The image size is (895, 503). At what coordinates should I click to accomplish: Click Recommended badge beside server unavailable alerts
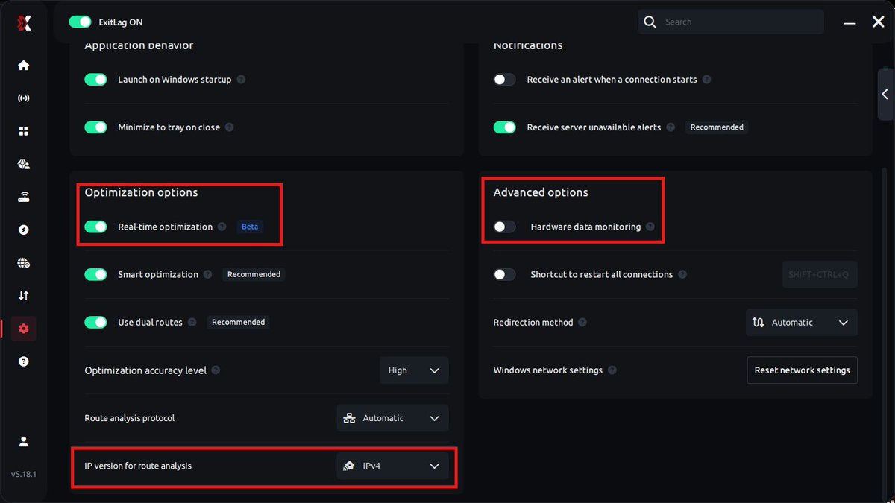pyautogui.click(x=717, y=127)
